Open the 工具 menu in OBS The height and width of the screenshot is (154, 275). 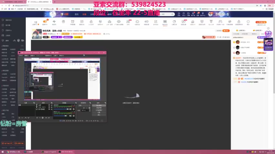[x=55, y=55]
